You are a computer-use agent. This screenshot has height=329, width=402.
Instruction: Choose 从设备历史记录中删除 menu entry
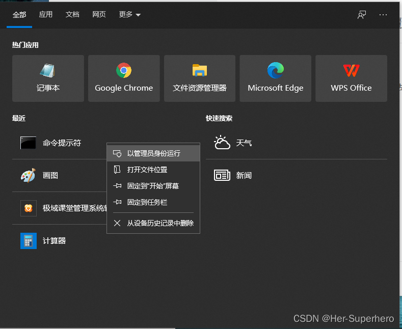coord(153,223)
